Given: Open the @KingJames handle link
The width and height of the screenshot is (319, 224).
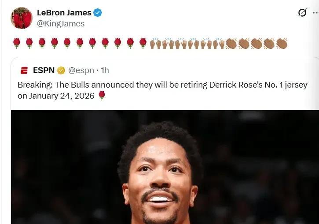Looking at the screenshot, I should pyautogui.click(x=61, y=24).
